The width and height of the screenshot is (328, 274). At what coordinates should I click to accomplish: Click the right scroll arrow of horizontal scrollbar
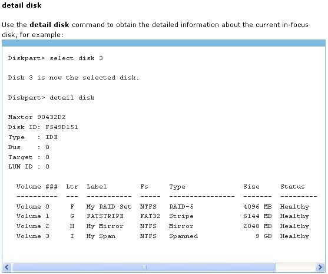320,268
